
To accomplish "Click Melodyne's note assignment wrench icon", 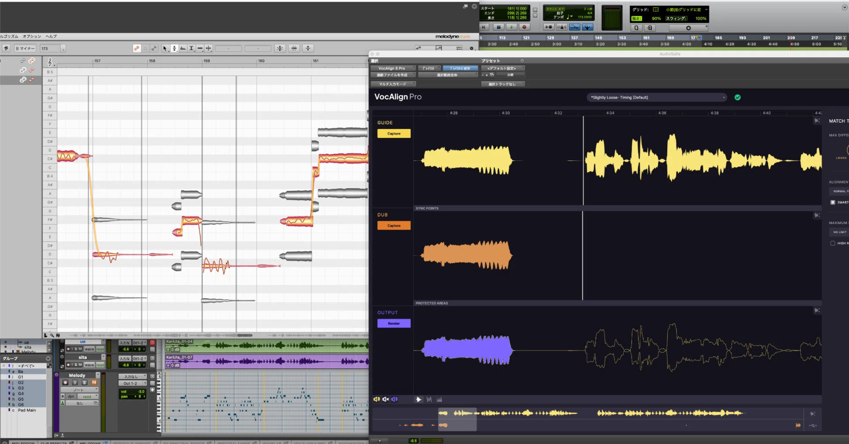I will [x=154, y=48].
